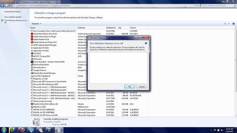The width and height of the screenshot is (237, 133).
Task: Click the Windows Features title bar icon
Action: click(89, 38)
